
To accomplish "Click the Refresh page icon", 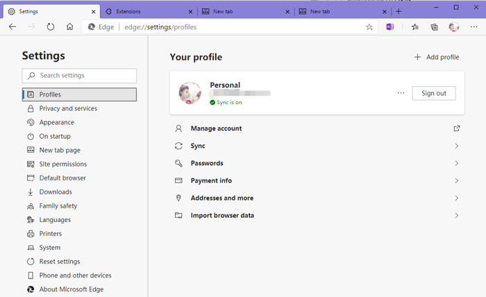I will [x=51, y=27].
